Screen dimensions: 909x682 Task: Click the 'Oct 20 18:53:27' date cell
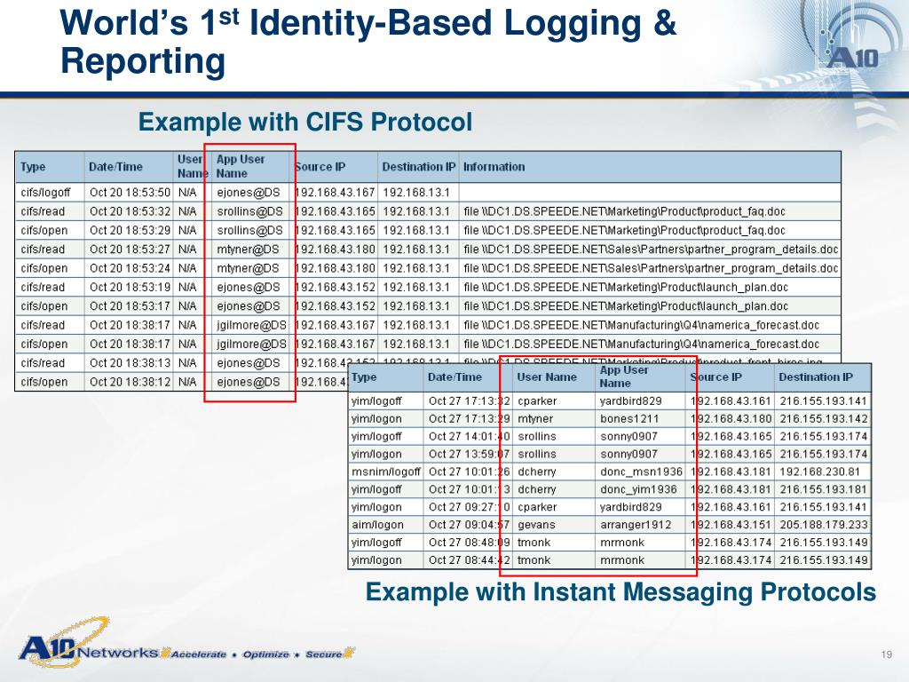click(130, 250)
